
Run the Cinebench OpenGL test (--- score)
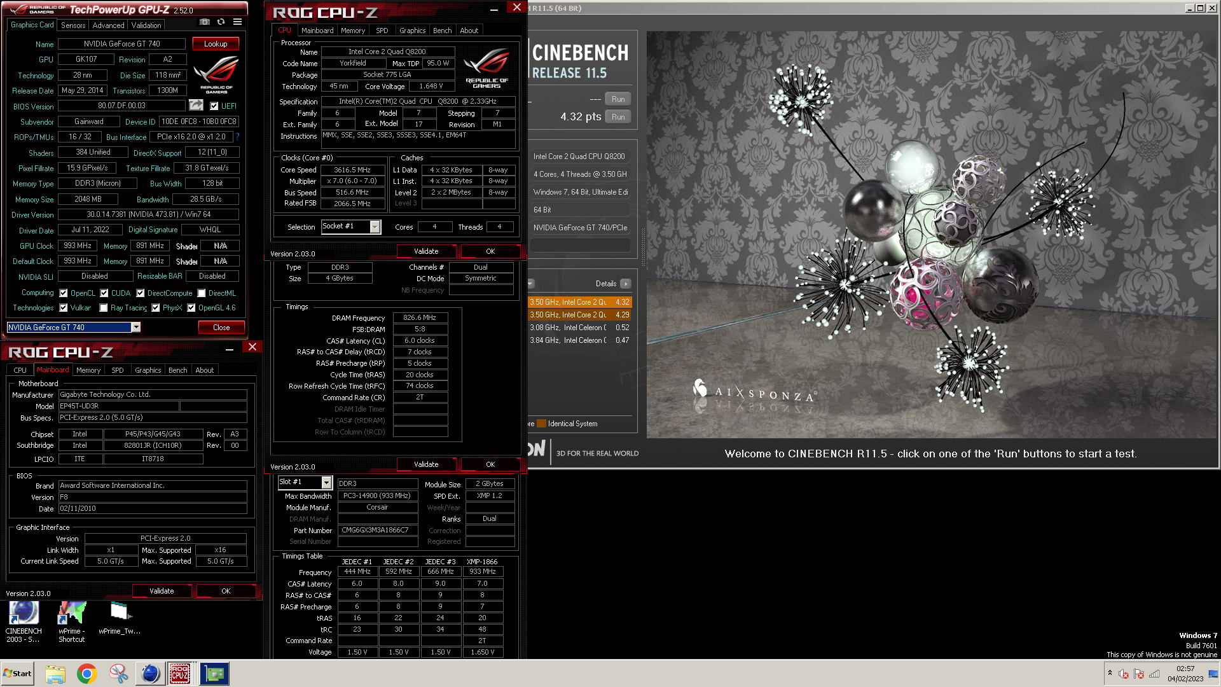618,99
